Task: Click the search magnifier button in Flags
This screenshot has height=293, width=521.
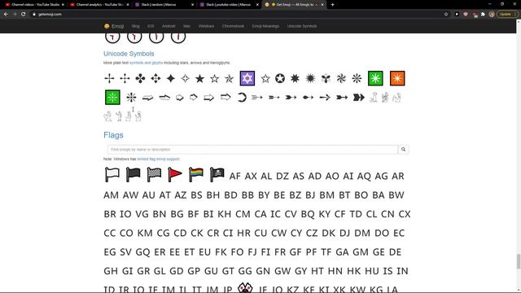Action: (404, 150)
